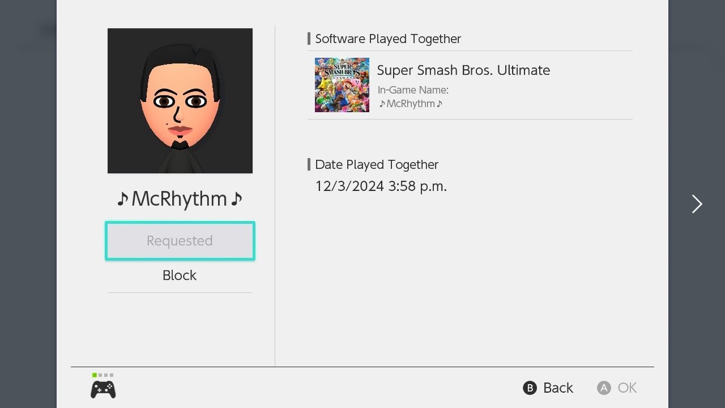Image resolution: width=725 pixels, height=408 pixels.
Task: Click the 12/3/2024 3:58 p.m. date
Action: point(381,186)
